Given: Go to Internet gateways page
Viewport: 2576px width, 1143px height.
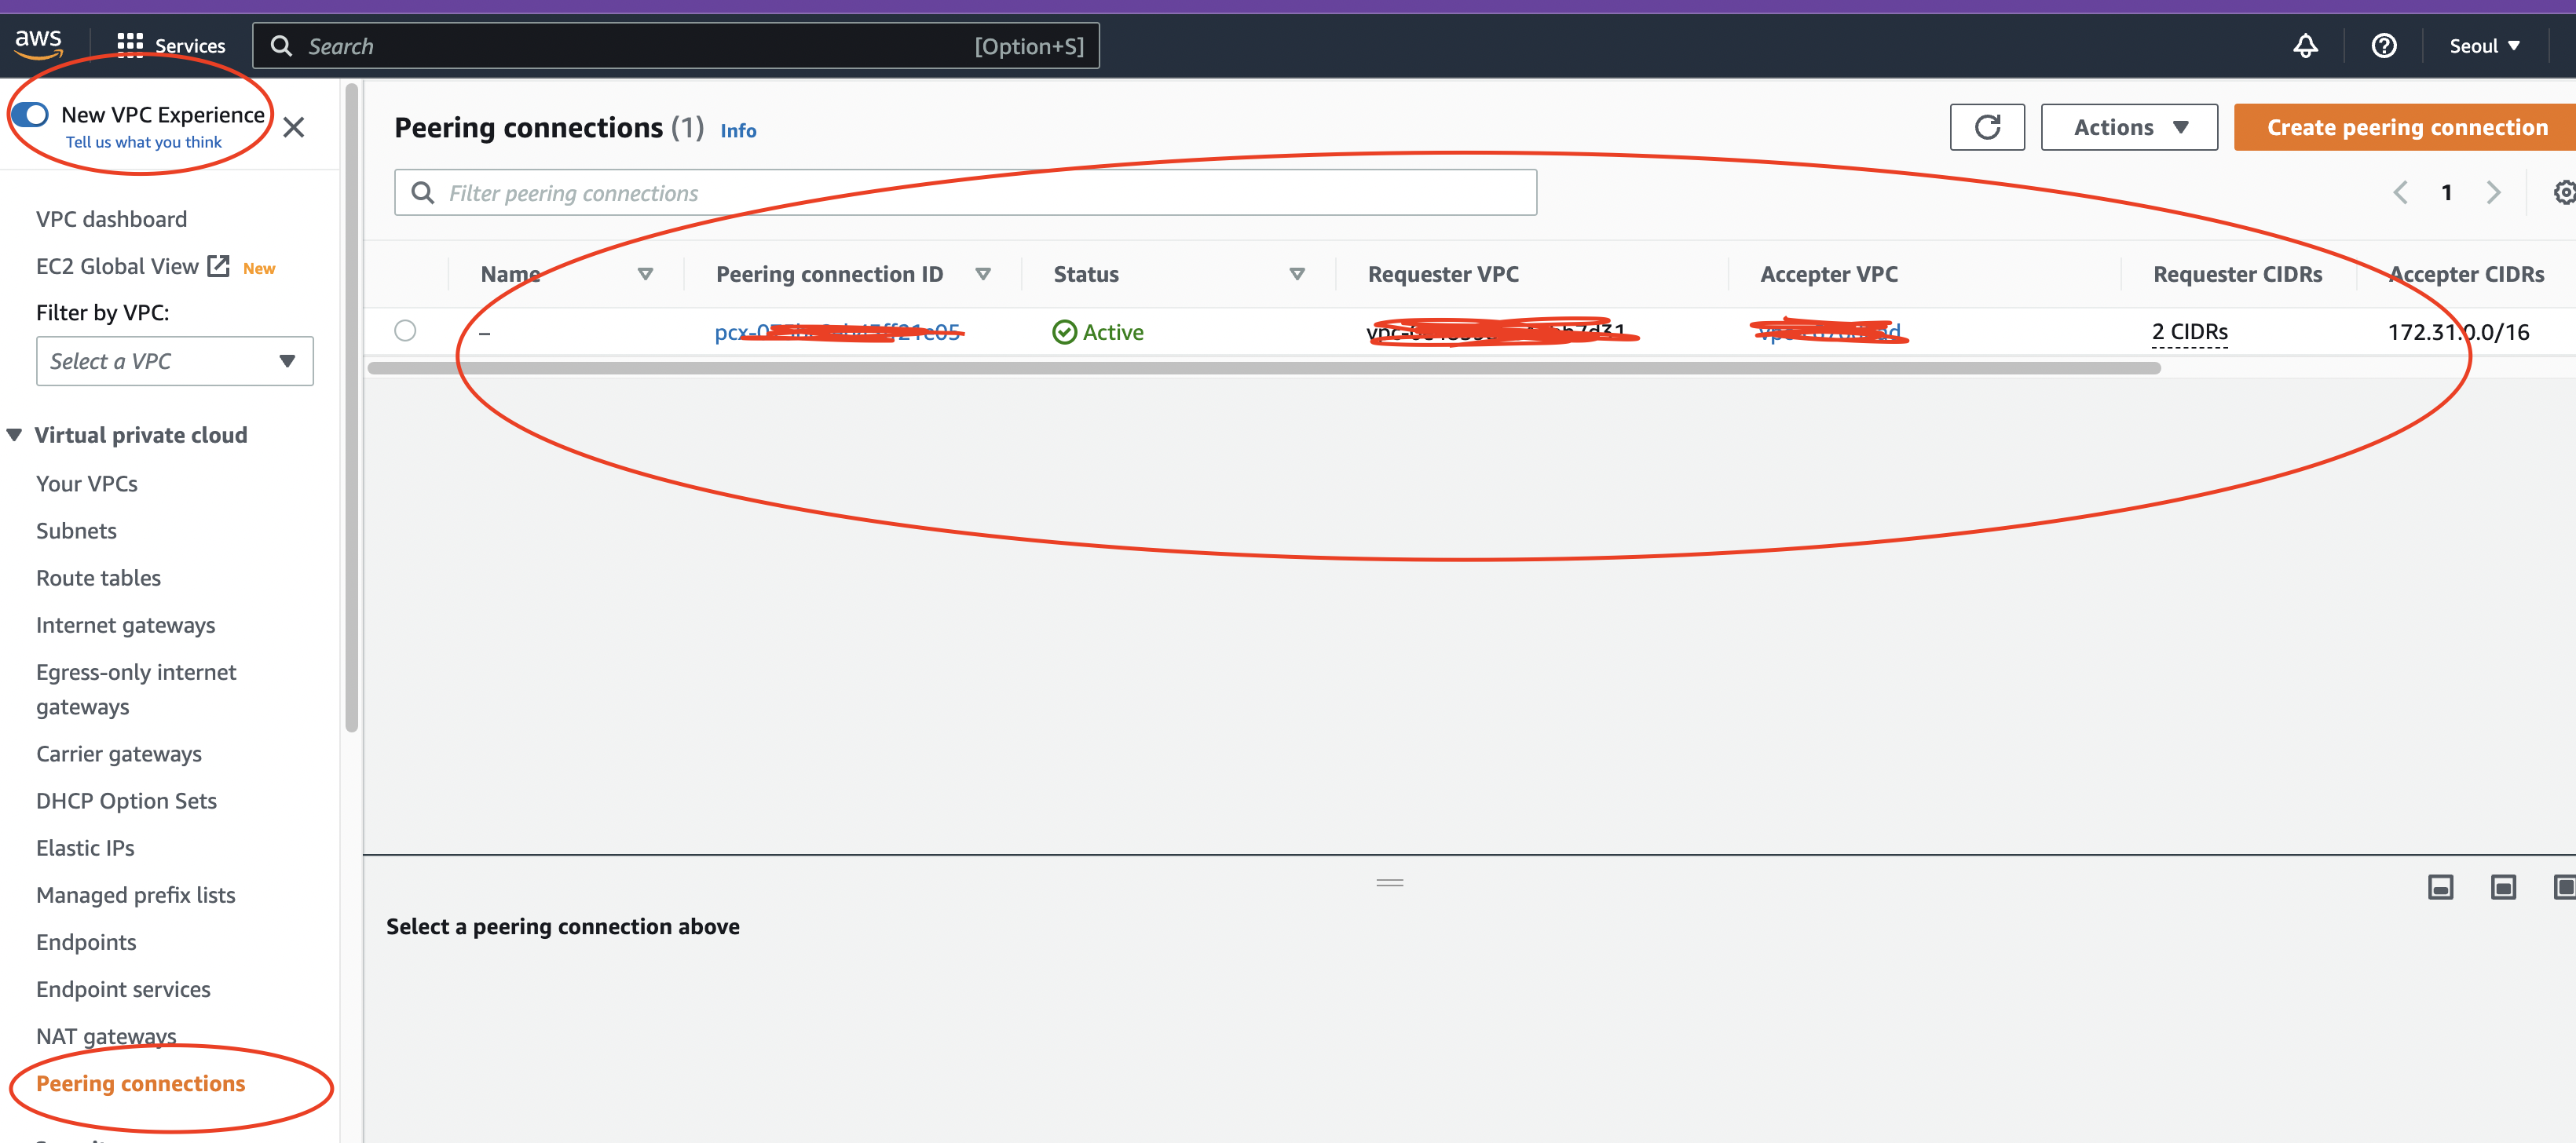Looking at the screenshot, I should (125, 624).
